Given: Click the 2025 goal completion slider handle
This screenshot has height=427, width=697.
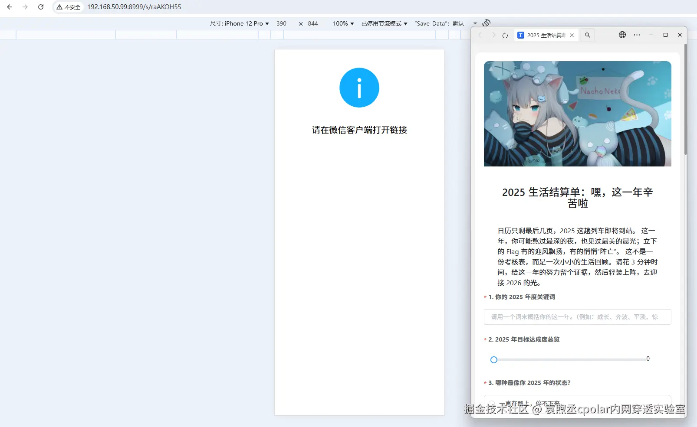Looking at the screenshot, I should [494, 360].
